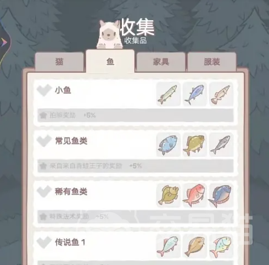Toggle the heart next to 小鱼
This screenshot has width=269, height=265.
pyautogui.click(x=44, y=90)
